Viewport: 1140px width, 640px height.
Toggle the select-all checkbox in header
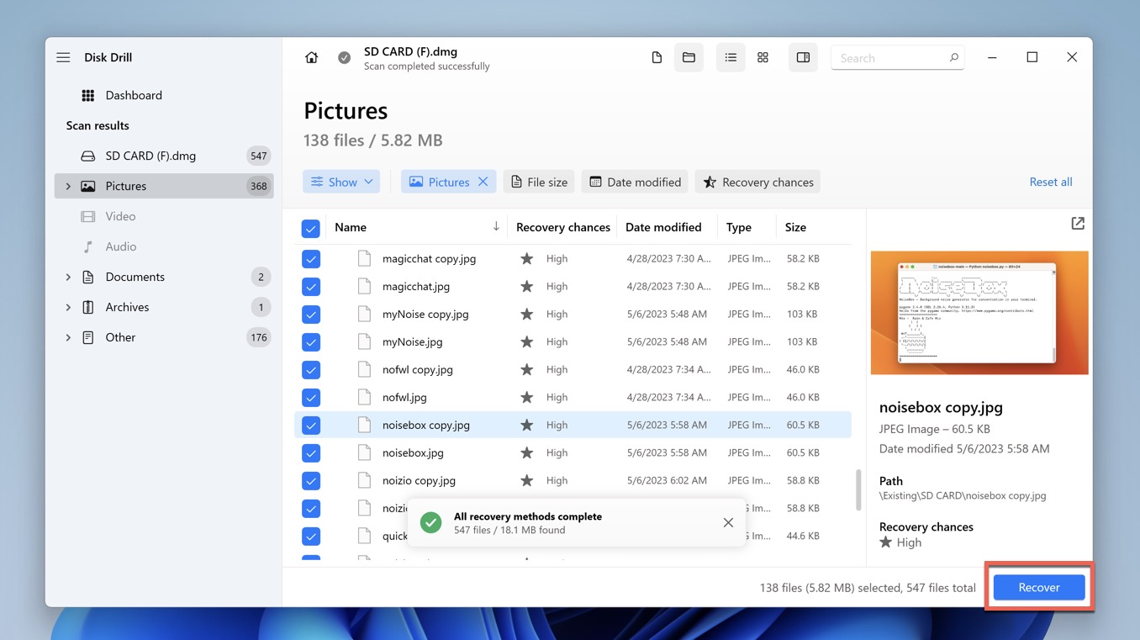311,228
